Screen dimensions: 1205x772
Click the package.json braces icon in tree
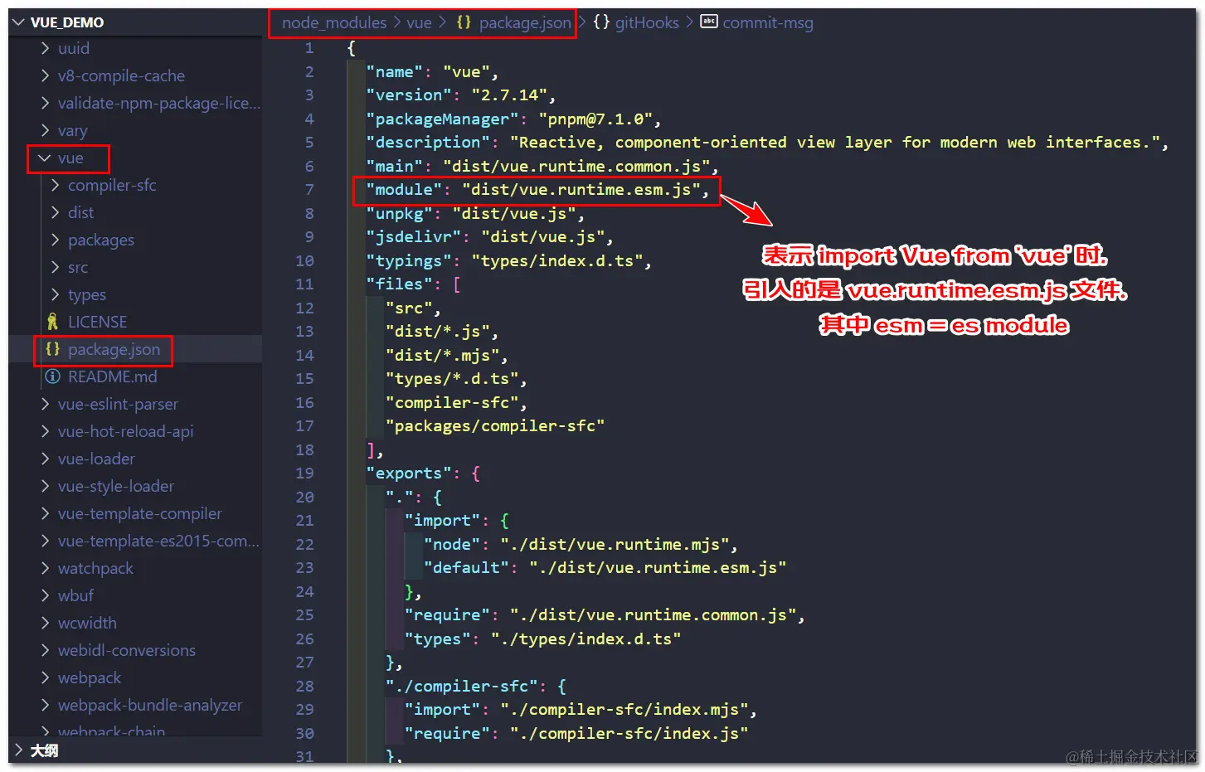[52, 349]
